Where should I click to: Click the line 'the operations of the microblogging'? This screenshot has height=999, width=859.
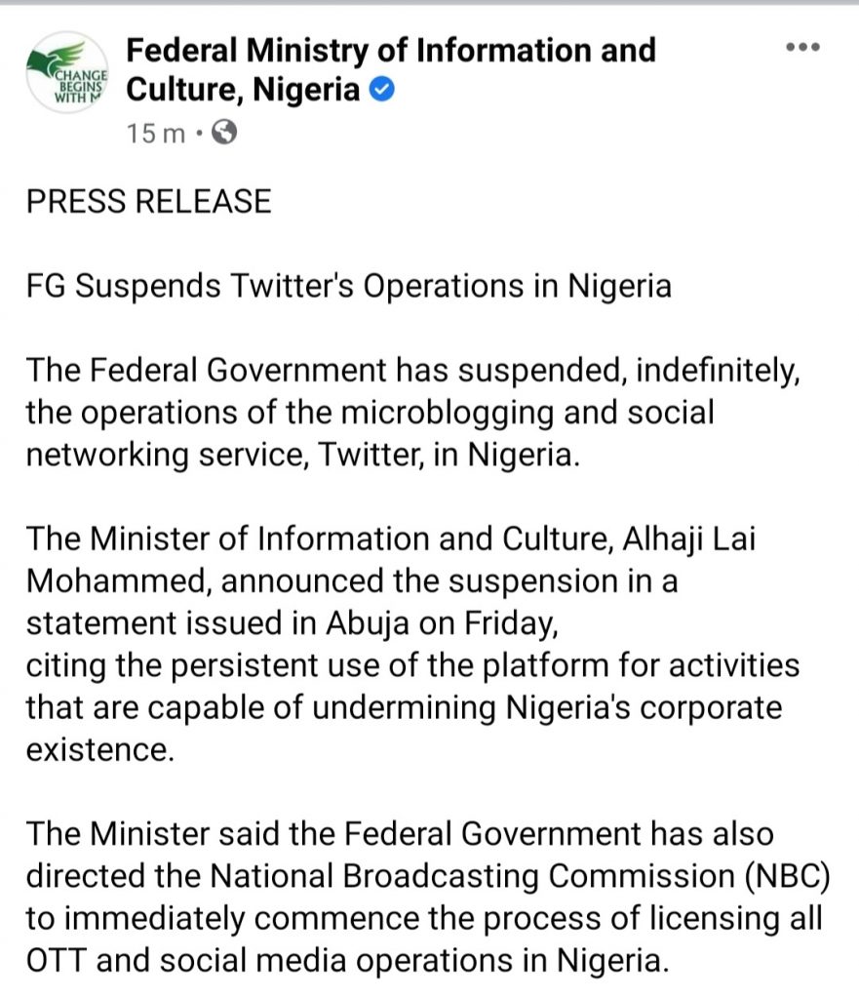coord(370,413)
